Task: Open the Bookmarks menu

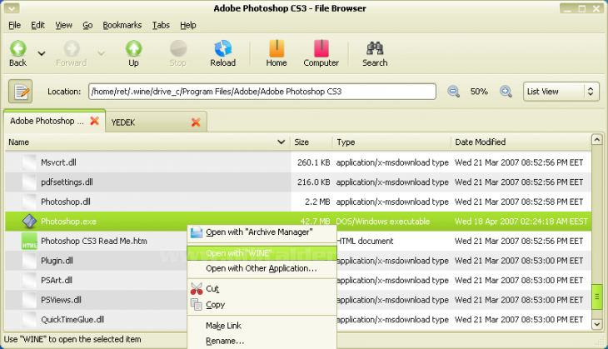Action: pos(122,25)
